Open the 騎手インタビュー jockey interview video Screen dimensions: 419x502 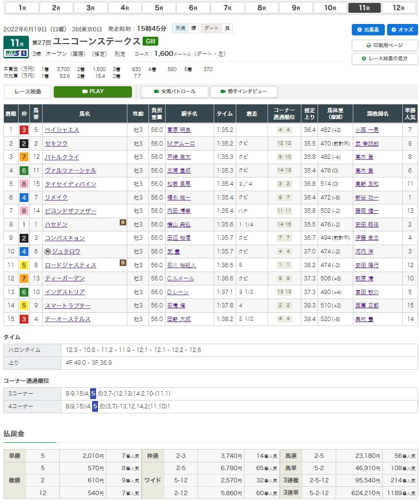coord(244,92)
